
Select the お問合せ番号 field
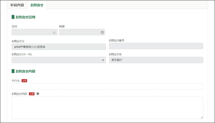click(x=156, y=46)
